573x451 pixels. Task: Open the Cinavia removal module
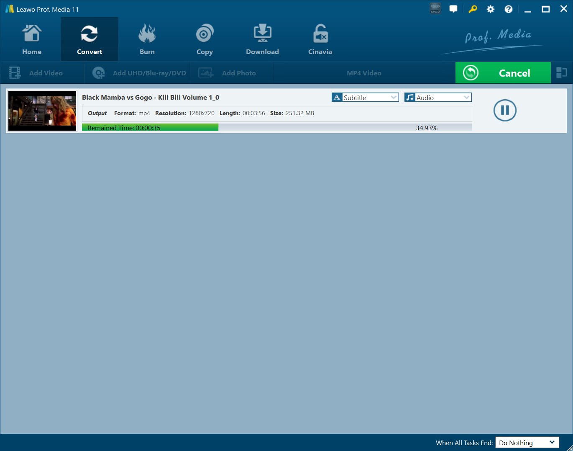tap(320, 40)
